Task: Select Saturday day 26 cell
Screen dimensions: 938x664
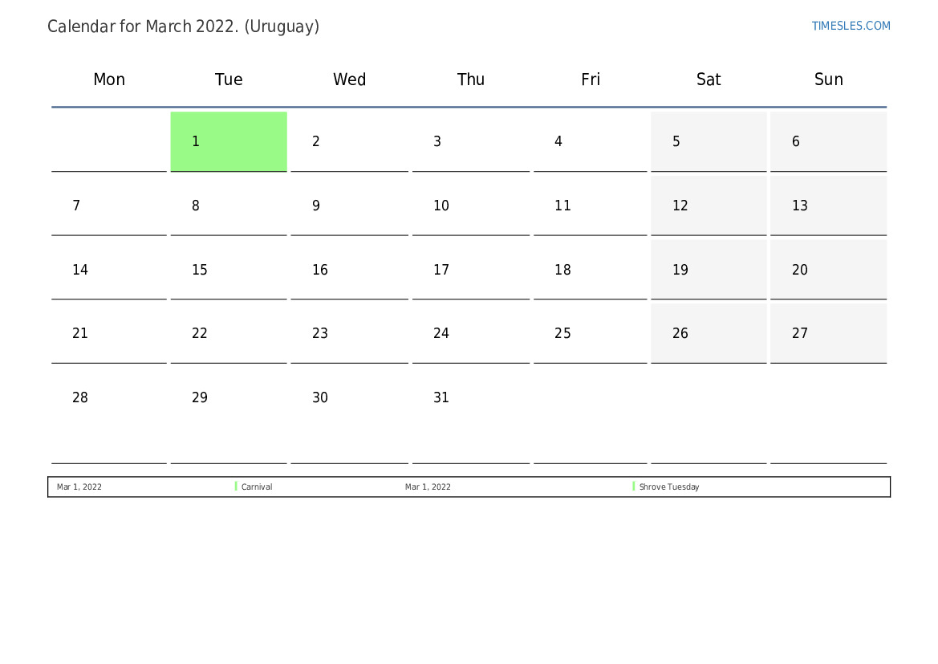Action: 709,333
